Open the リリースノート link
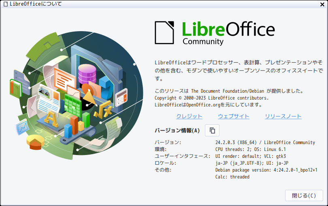 283,116
